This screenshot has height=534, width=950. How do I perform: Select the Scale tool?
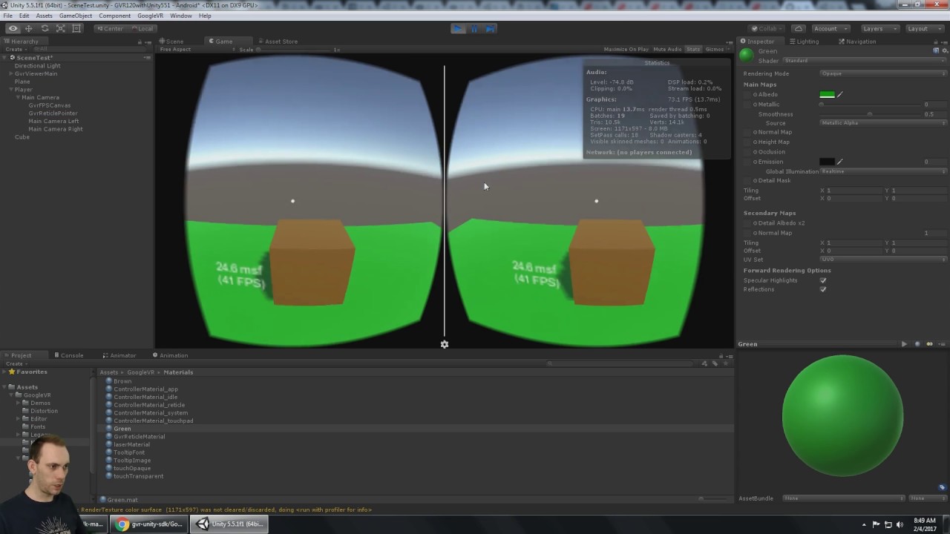[x=60, y=27]
